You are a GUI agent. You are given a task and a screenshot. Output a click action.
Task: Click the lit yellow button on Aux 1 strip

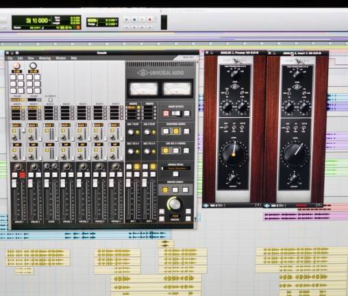coord(136,166)
